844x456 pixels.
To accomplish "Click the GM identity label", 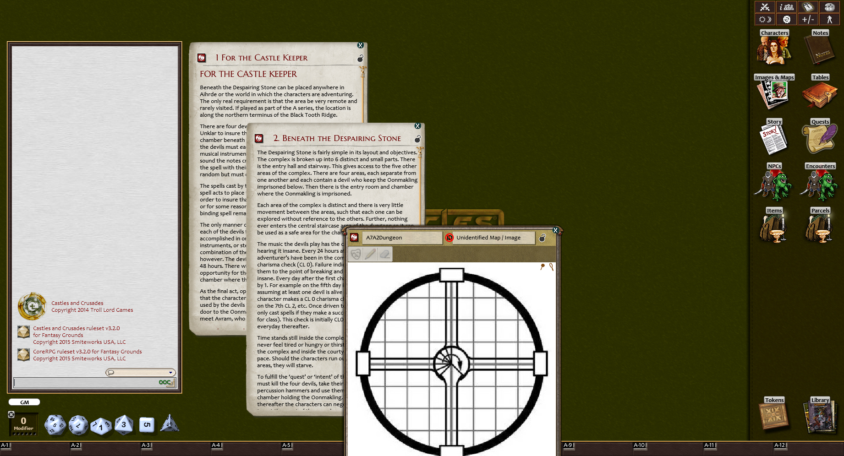I will 24,402.
